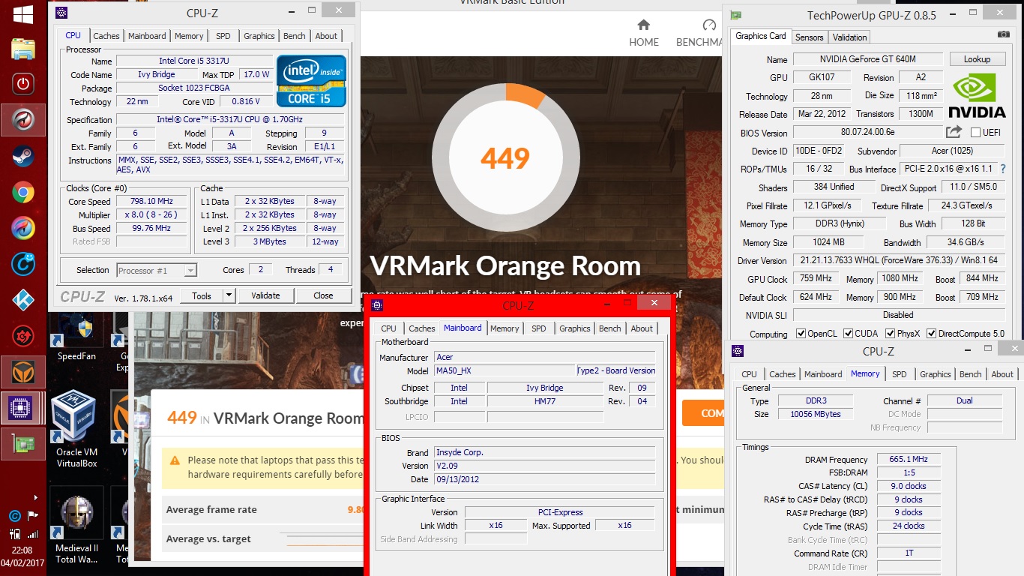Open Google Chrome from the taskbar
The height and width of the screenshot is (576, 1024).
pos(22,193)
